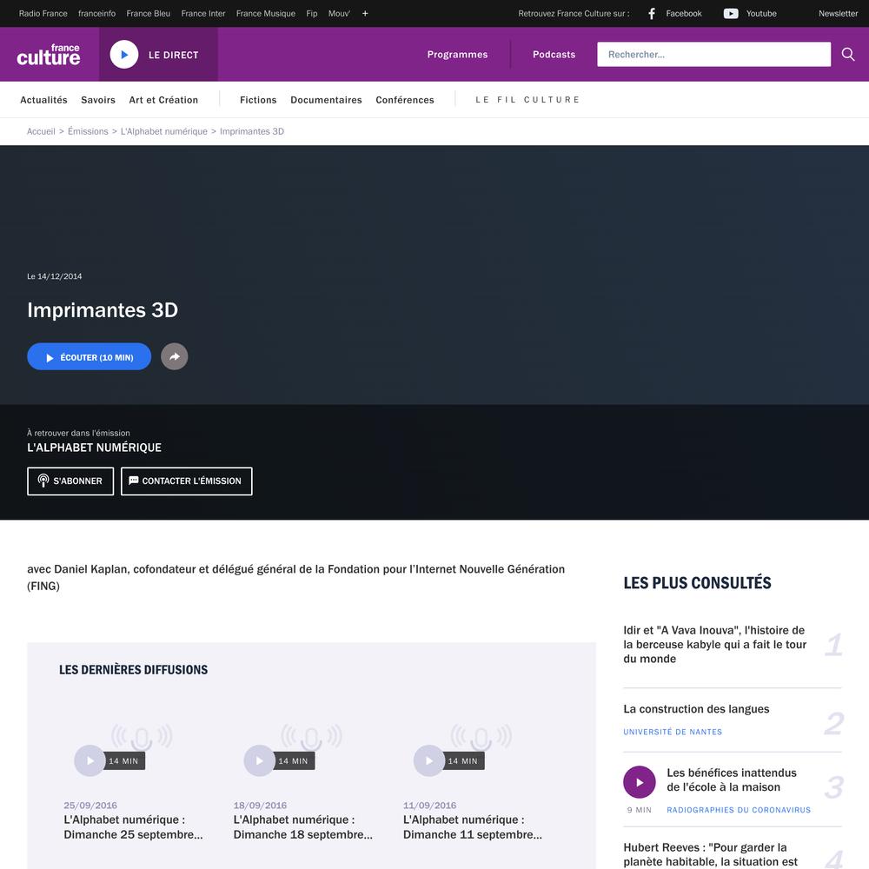
Task: Open L'Alphabet numérique breadcrumb
Action: (x=164, y=131)
